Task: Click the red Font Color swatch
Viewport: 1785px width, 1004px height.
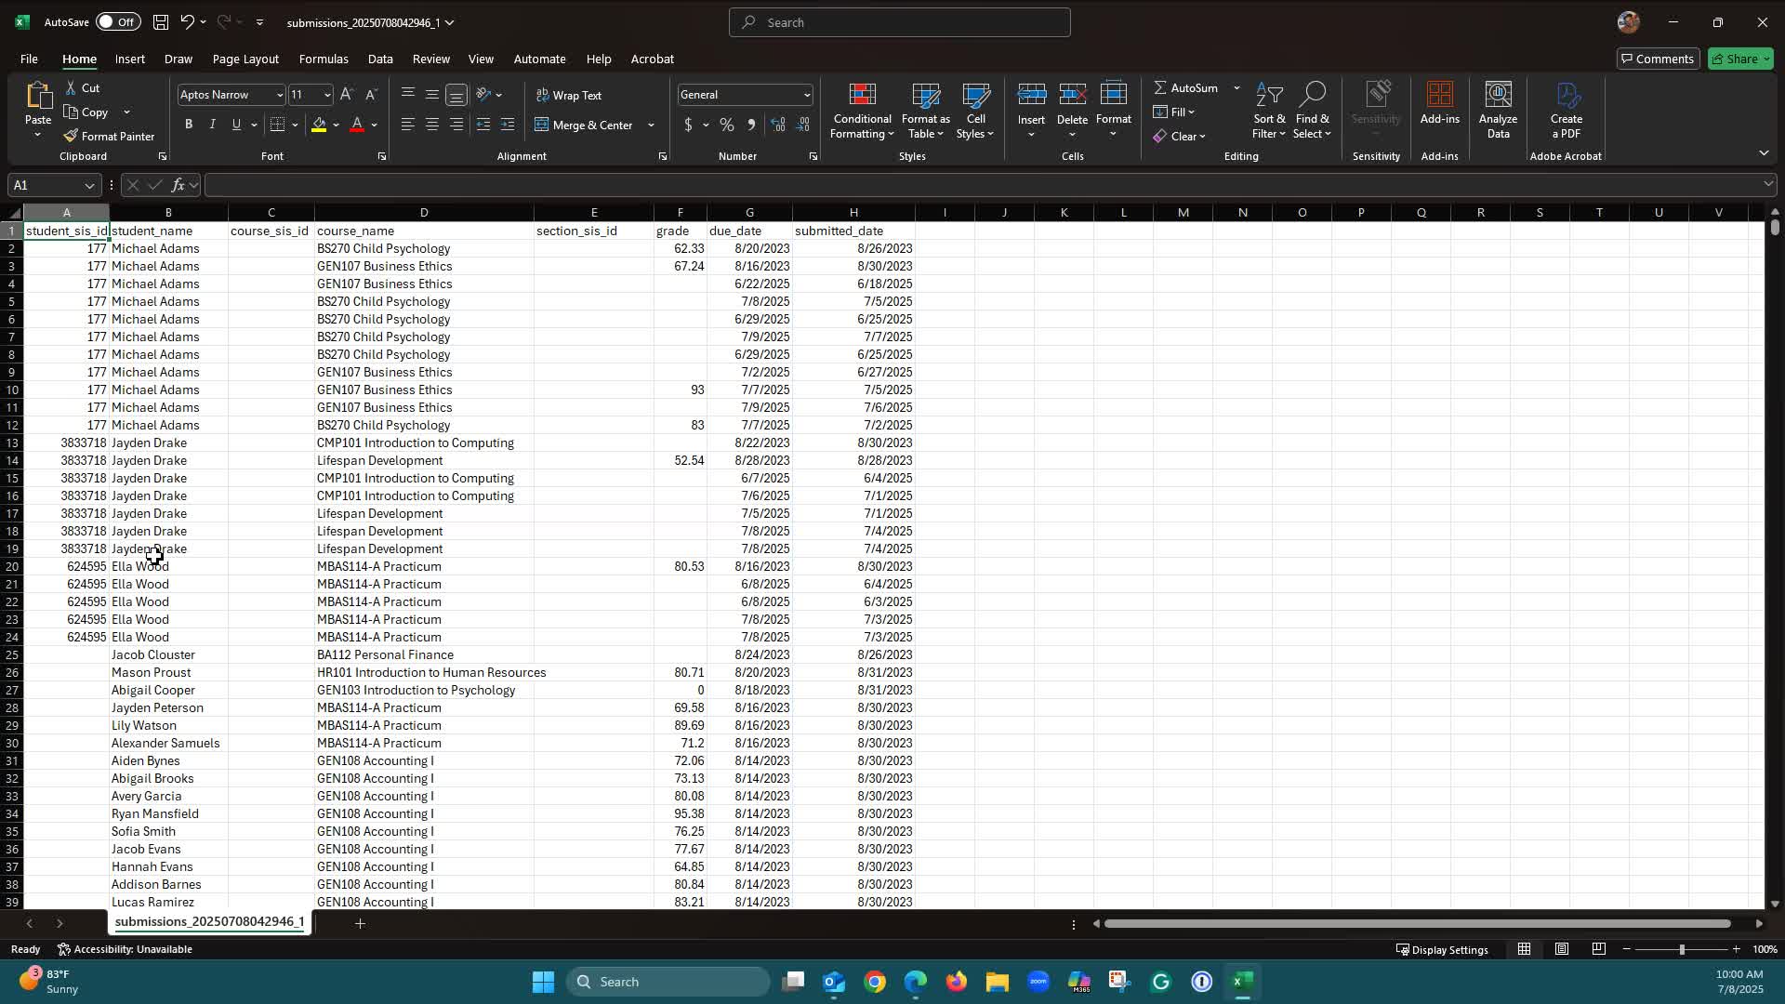Action: (357, 125)
